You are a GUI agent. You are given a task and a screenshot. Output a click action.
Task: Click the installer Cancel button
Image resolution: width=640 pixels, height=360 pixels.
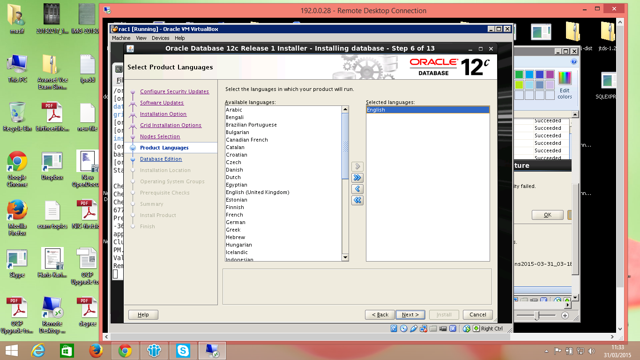[x=478, y=315]
